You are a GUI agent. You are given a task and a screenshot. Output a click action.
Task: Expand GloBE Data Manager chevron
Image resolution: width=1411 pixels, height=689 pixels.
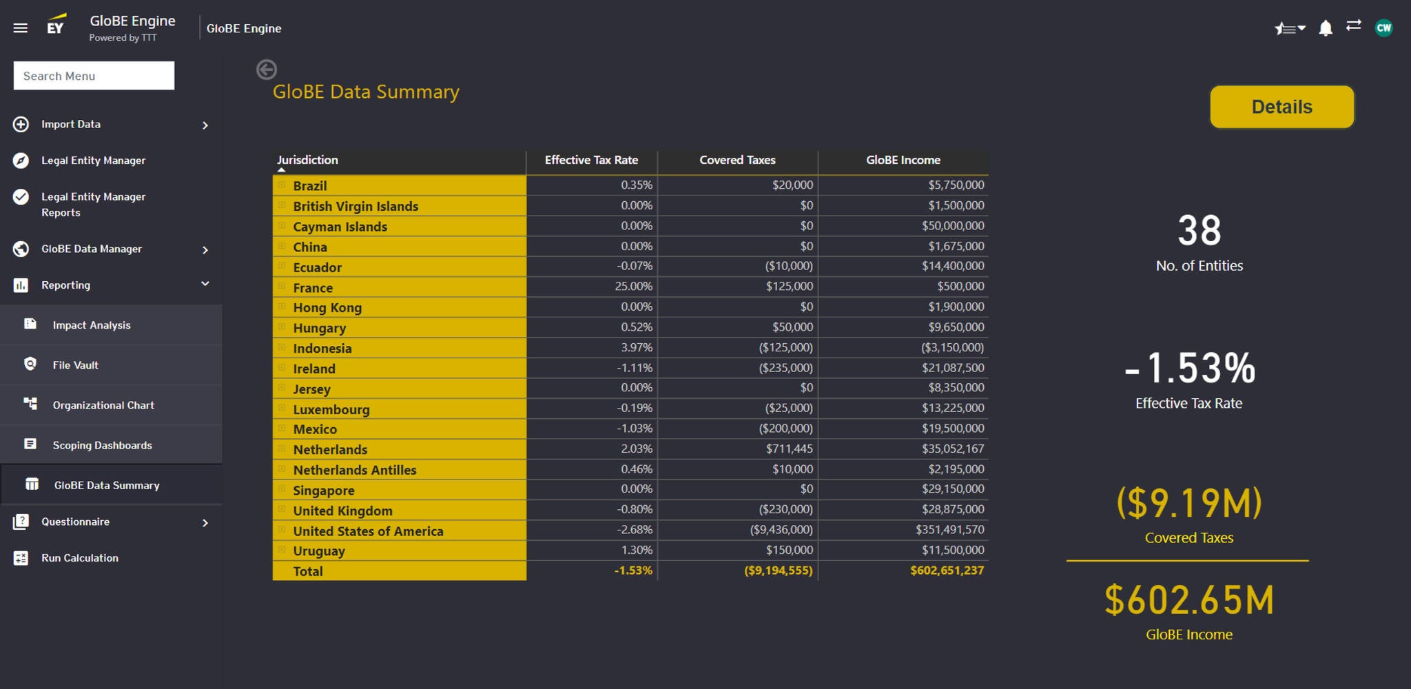[205, 249]
